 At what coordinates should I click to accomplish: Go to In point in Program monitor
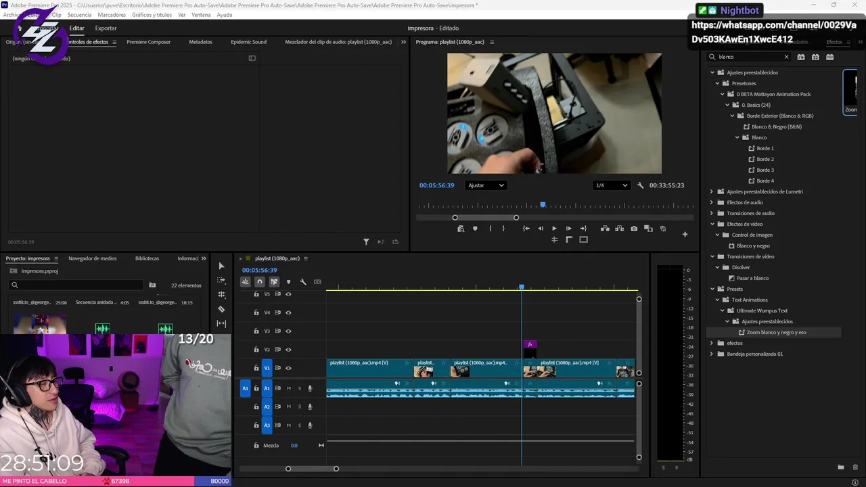(x=526, y=229)
